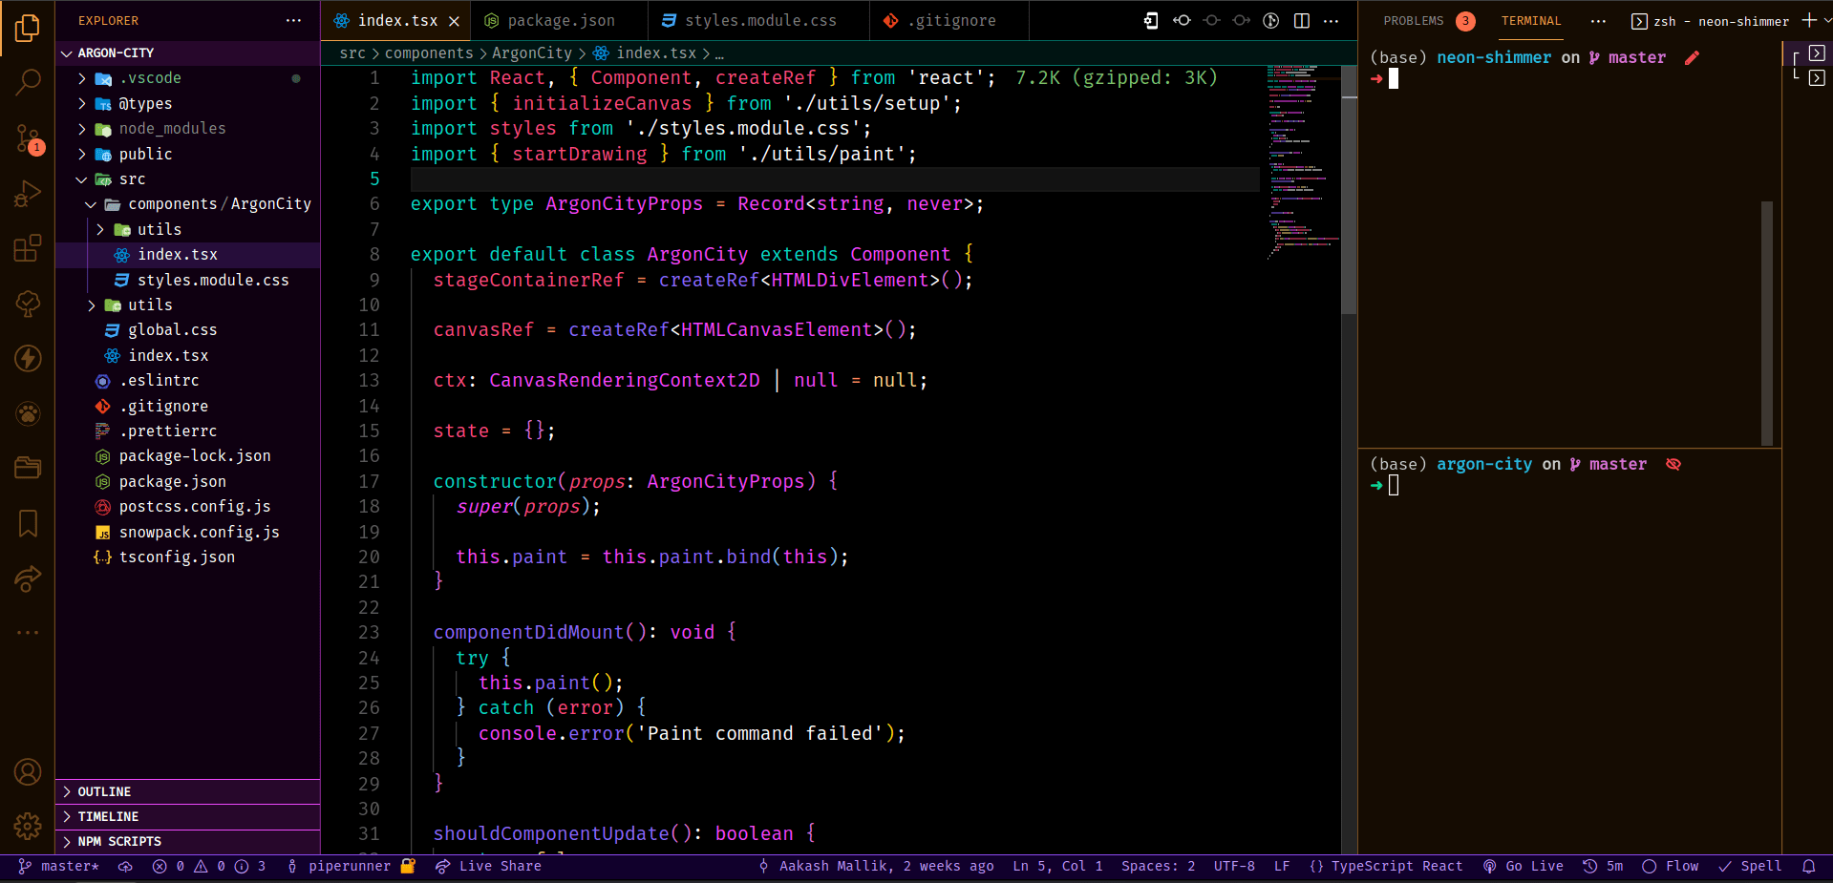The height and width of the screenshot is (883, 1833).
Task: Create a new terminal
Action: point(1808,20)
